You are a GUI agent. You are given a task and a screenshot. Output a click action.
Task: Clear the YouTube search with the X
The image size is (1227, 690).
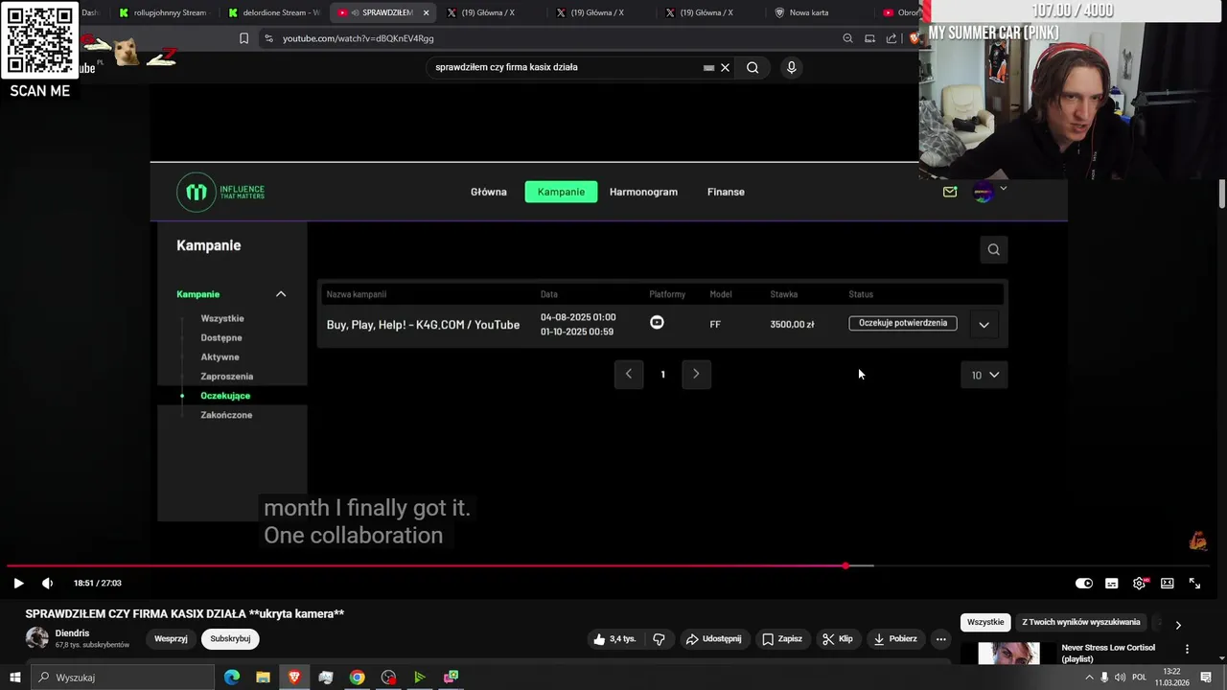coord(725,67)
